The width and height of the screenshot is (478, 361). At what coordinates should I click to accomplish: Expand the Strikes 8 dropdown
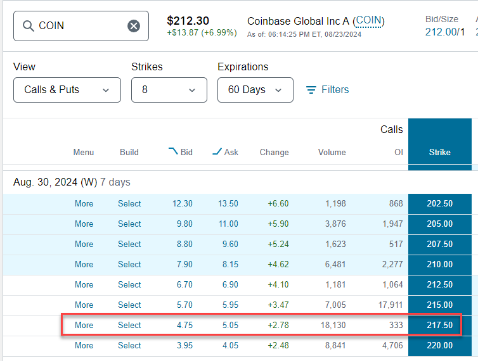point(169,90)
